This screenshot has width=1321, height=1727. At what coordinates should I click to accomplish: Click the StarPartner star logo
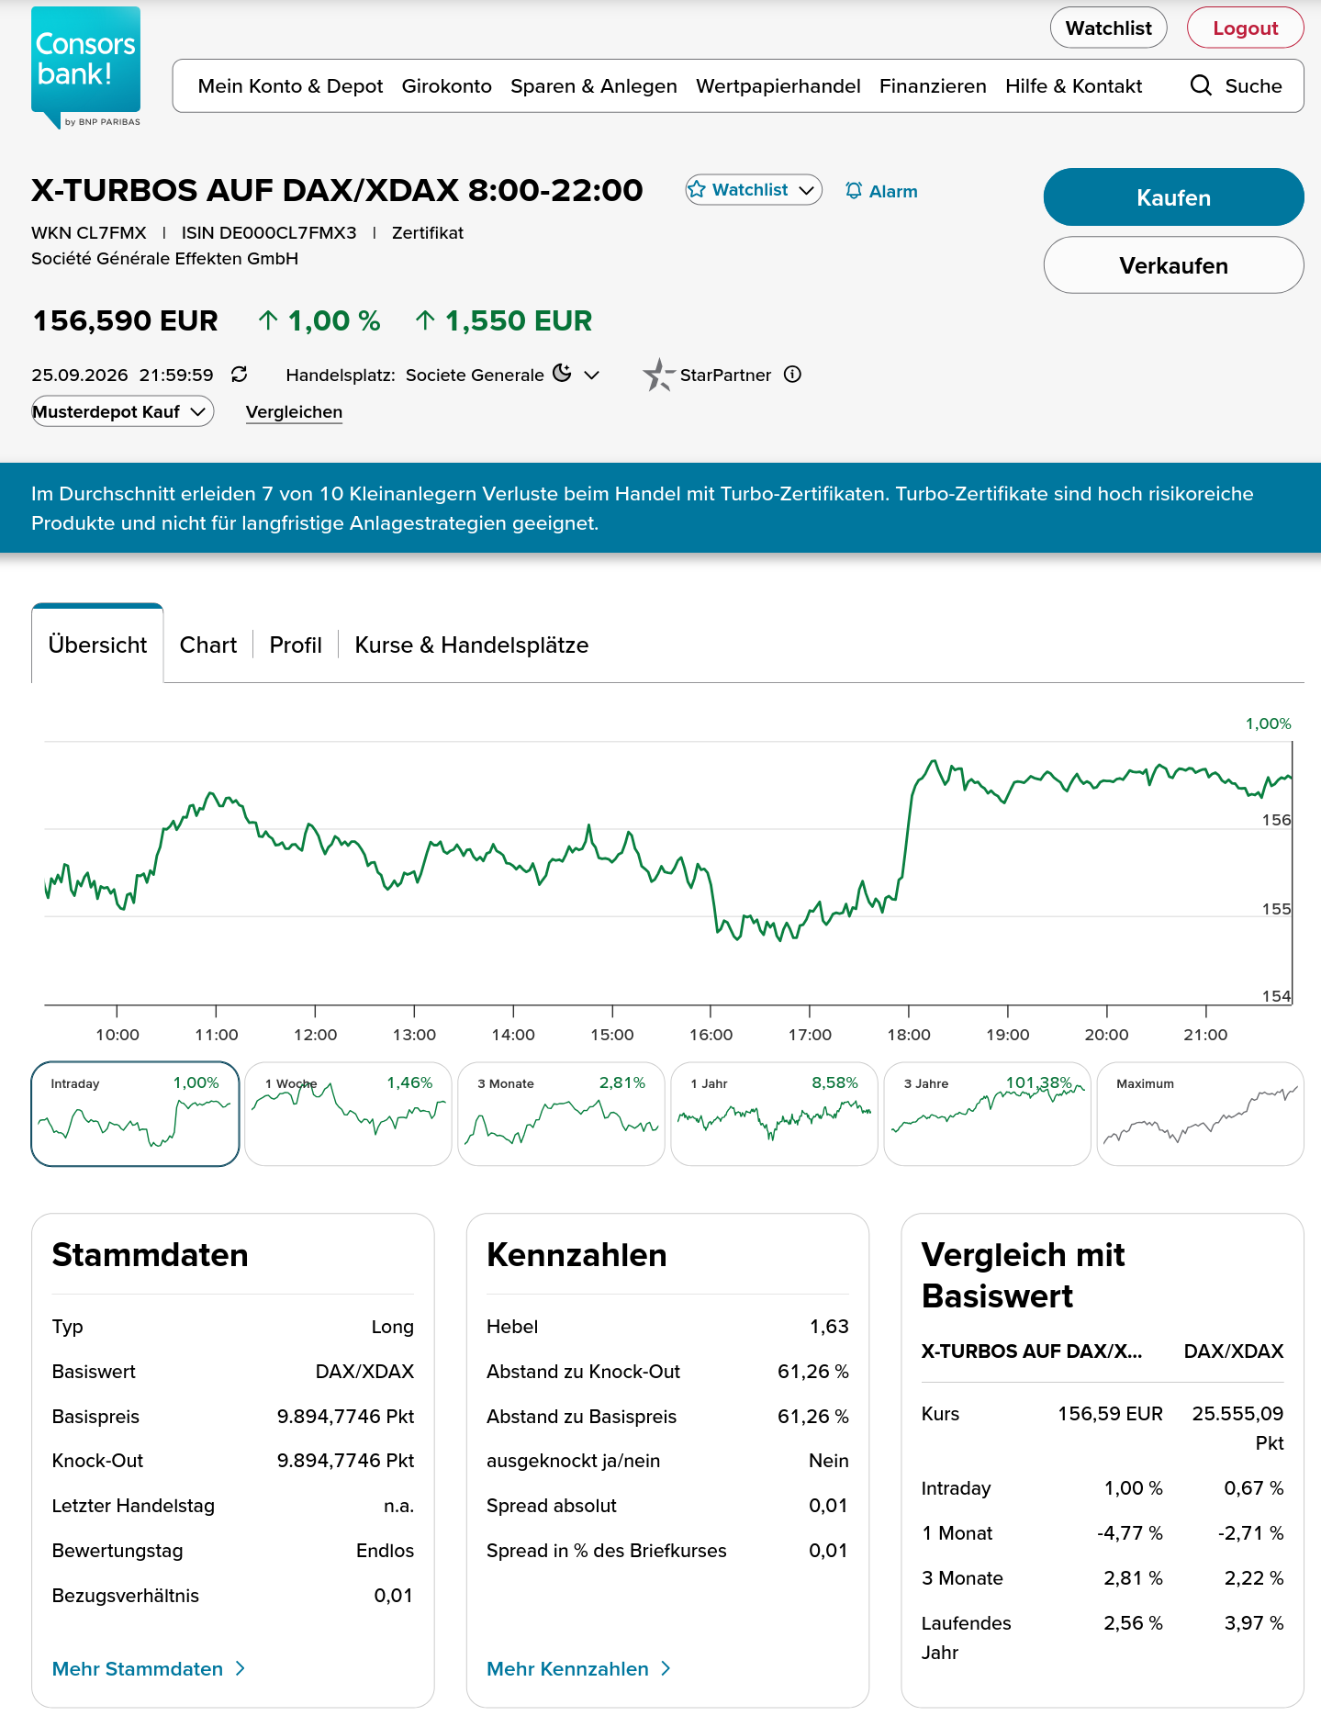pos(658,375)
